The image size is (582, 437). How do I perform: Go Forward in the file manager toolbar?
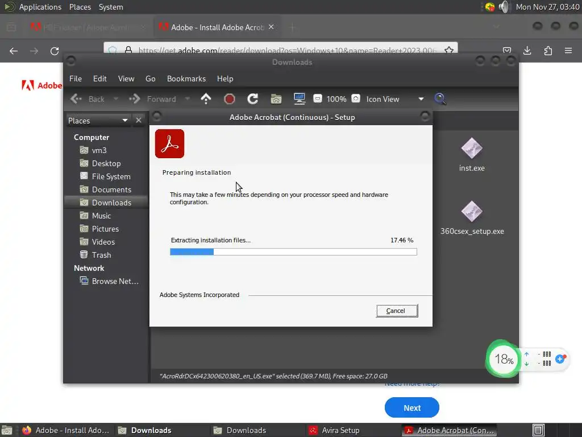153,99
